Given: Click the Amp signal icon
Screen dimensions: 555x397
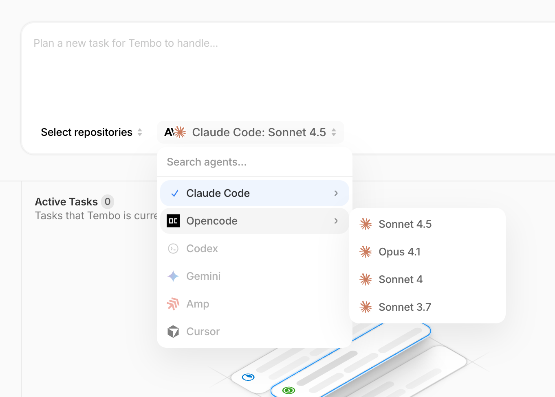Looking at the screenshot, I should [173, 304].
